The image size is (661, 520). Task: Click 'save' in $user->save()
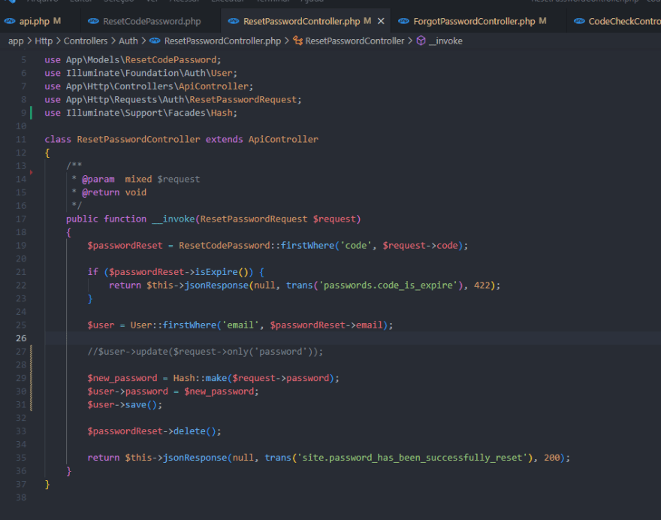coord(136,405)
